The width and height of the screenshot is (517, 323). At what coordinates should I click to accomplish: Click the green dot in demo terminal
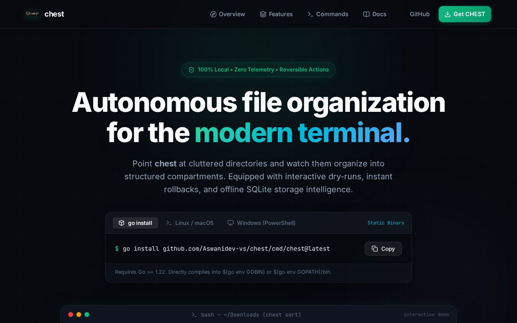(87, 315)
